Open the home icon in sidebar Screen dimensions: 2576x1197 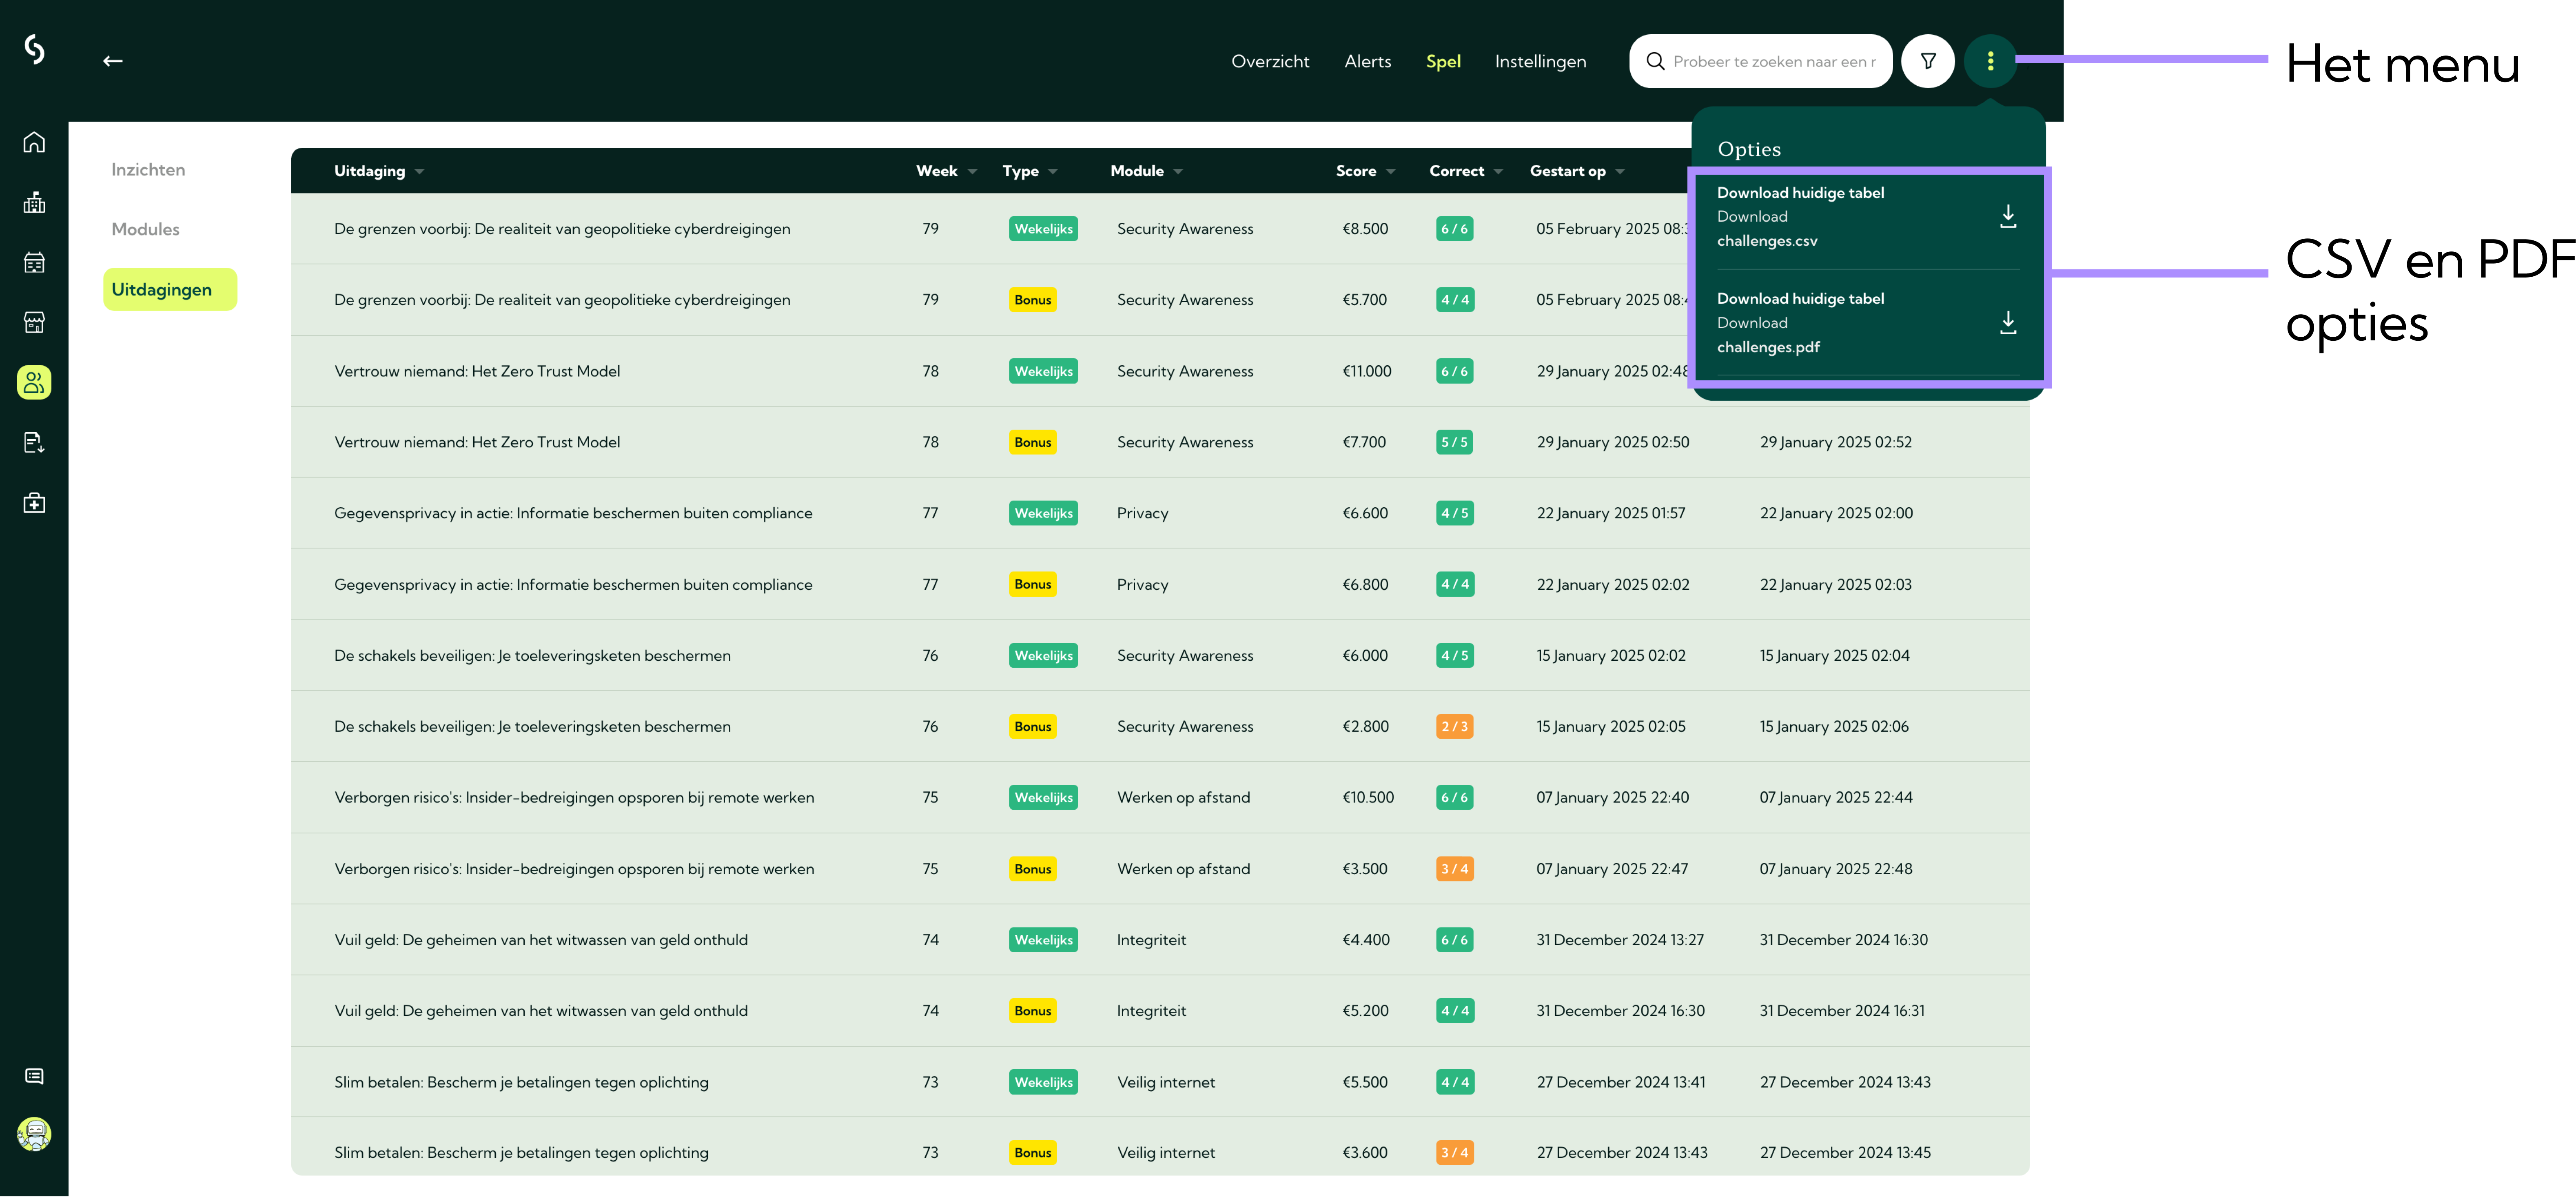(x=34, y=142)
